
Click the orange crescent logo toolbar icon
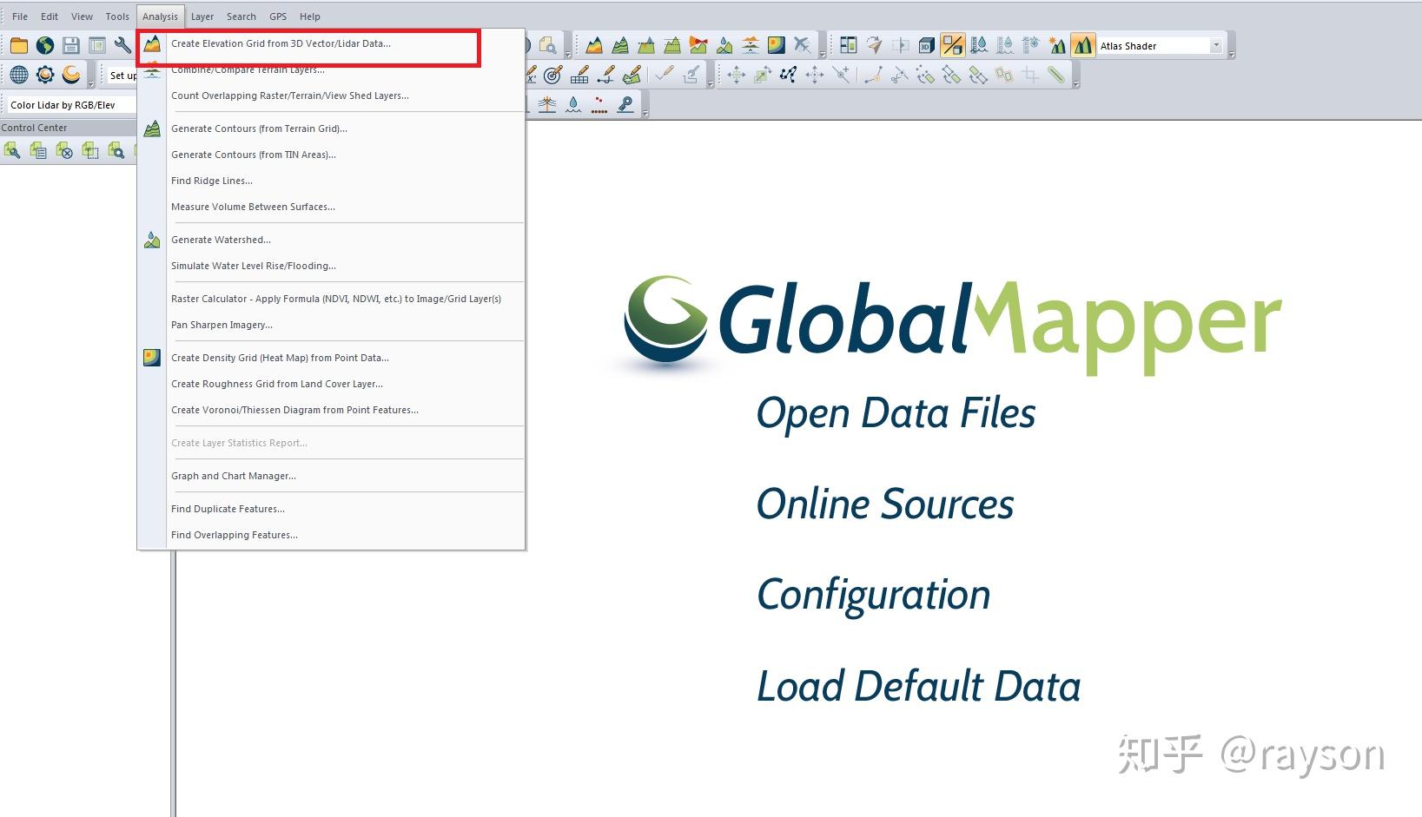point(71,76)
